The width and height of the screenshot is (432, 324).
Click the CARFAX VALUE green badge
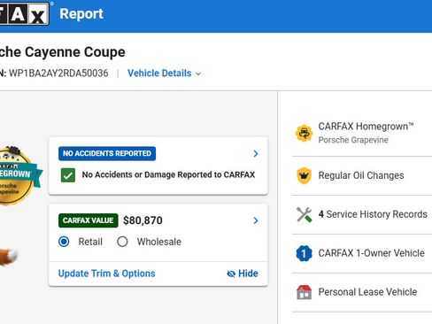pyautogui.click(x=89, y=220)
